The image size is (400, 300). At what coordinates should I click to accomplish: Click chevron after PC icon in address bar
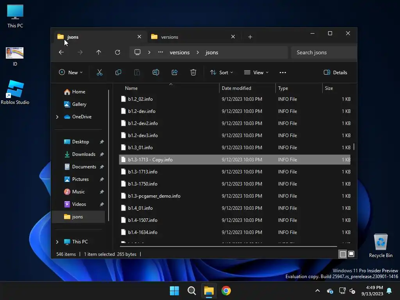point(149,52)
